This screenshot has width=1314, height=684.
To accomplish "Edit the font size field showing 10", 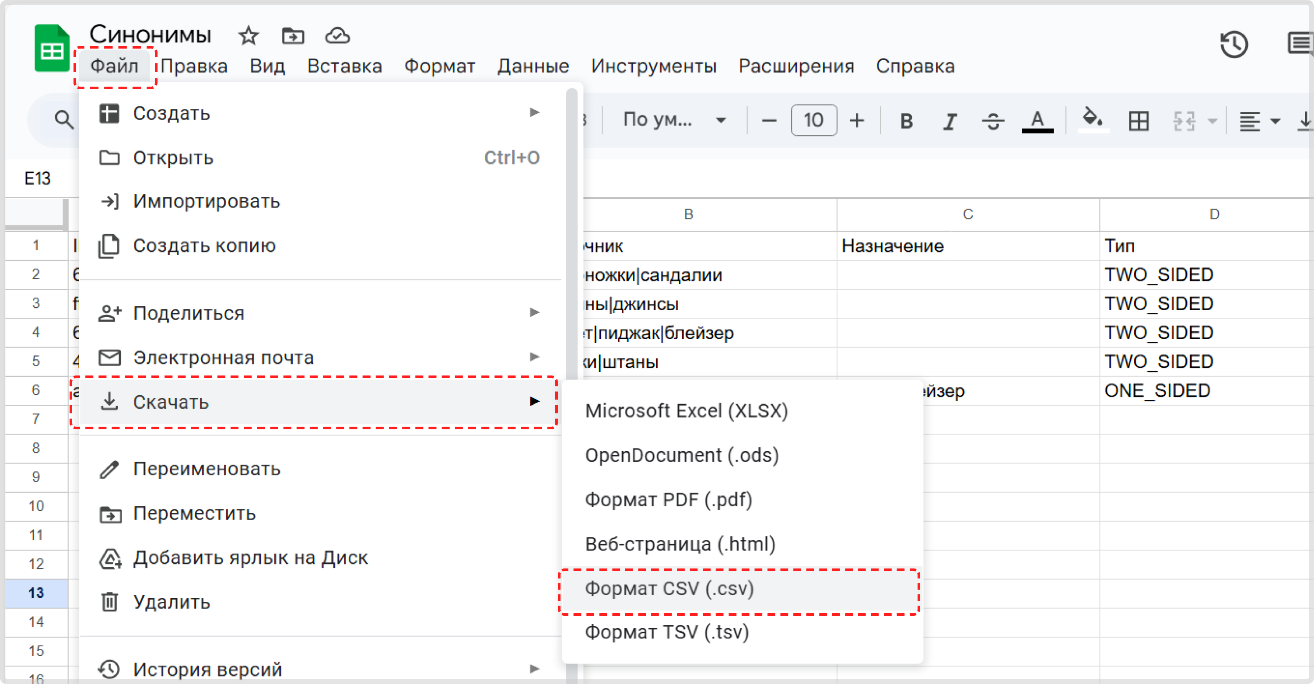I will (x=813, y=120).
